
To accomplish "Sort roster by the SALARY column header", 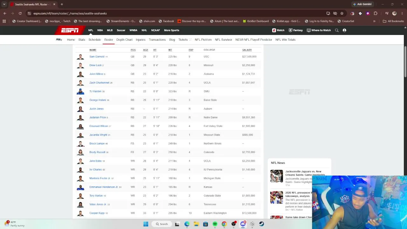I will click(247, 50).
